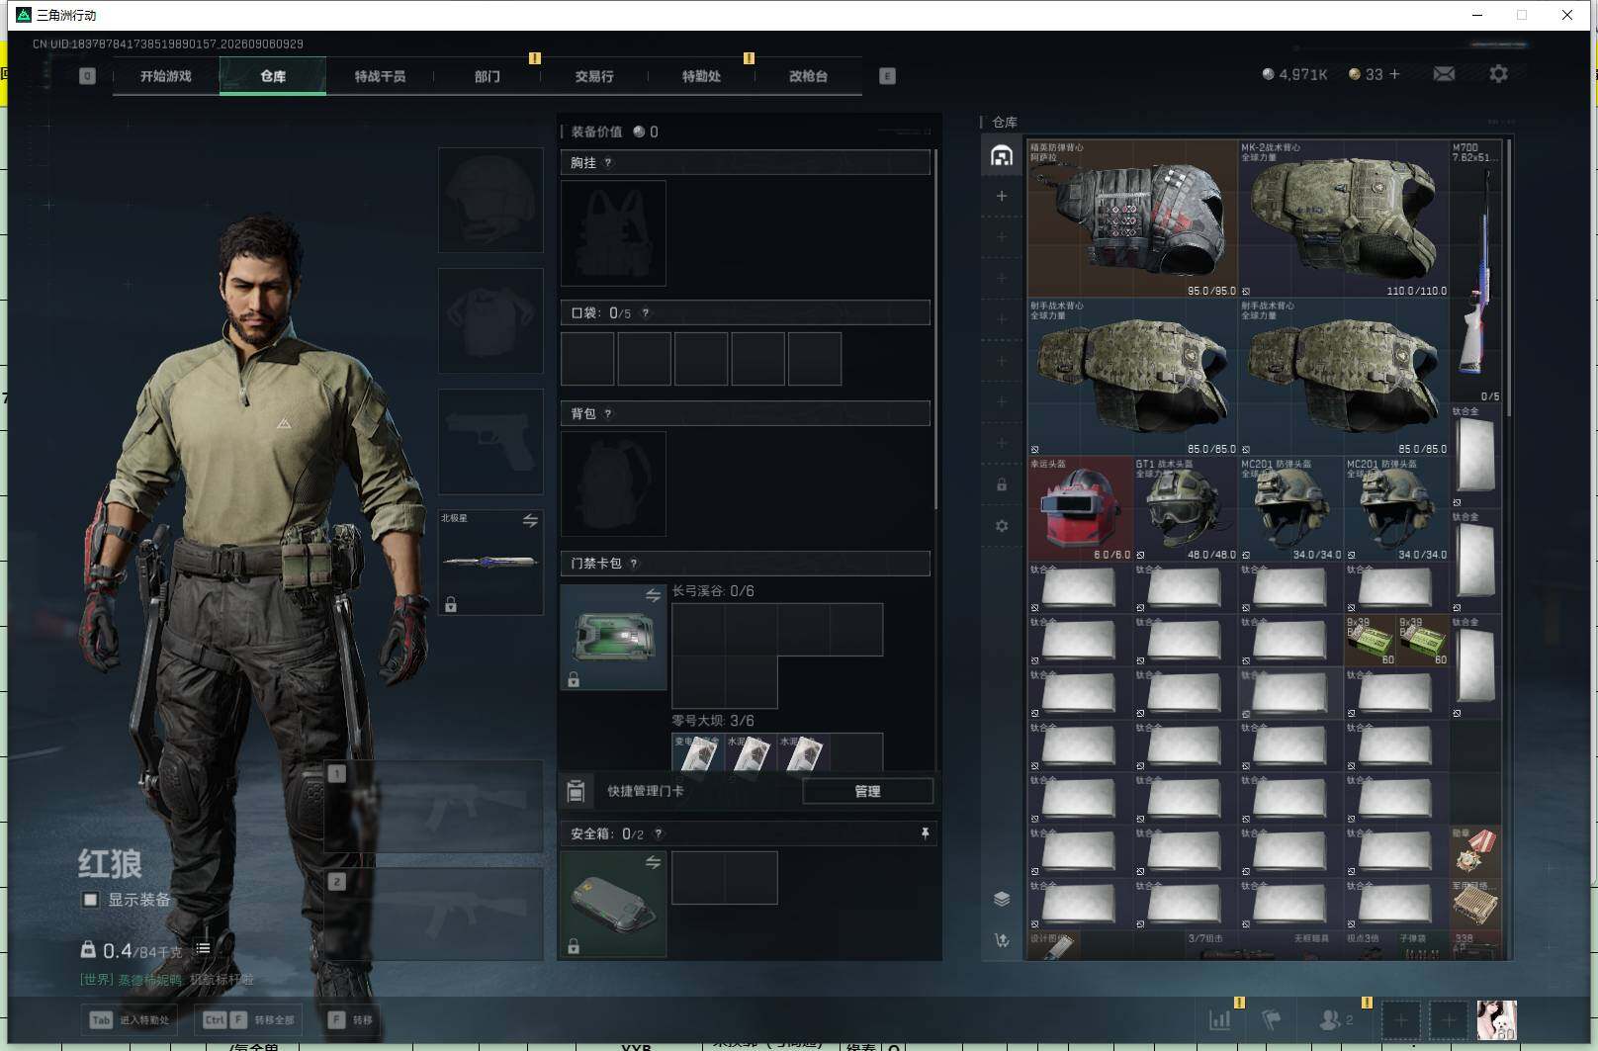Screen dimensions: 1598x1051
Task: Click the lock icon in warehouse sidebar
Action: [x=1002, y=484]
